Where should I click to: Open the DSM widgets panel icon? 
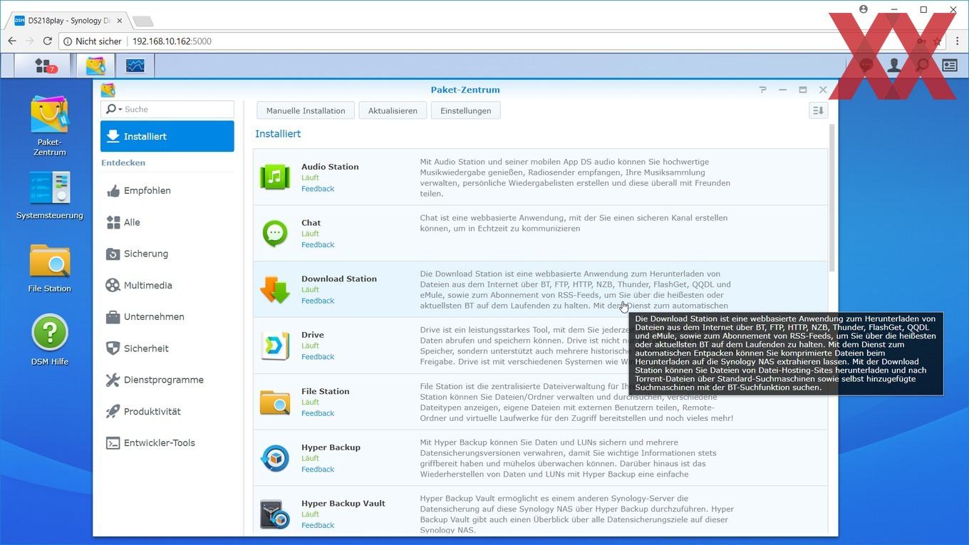(x=950, y=66)
